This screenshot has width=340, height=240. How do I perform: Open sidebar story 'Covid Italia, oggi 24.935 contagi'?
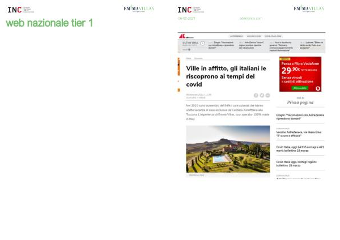point(300,149)
